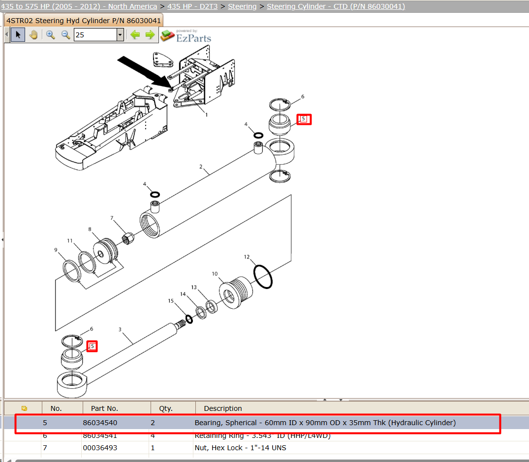This screenshot has width=529, height=462.
Task: Open the Steering Cylinder - CTD breadcrumb link
Action: coord(336,6)
